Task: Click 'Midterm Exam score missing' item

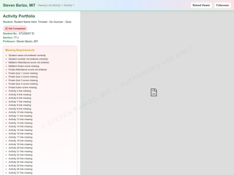Action: coord(24,66)
